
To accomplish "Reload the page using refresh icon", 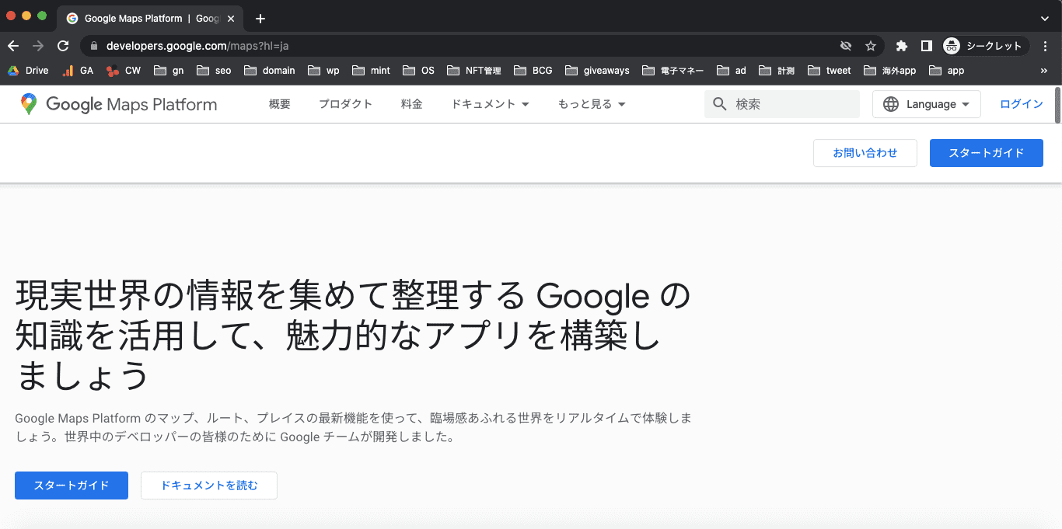I will tap(63, 46).
